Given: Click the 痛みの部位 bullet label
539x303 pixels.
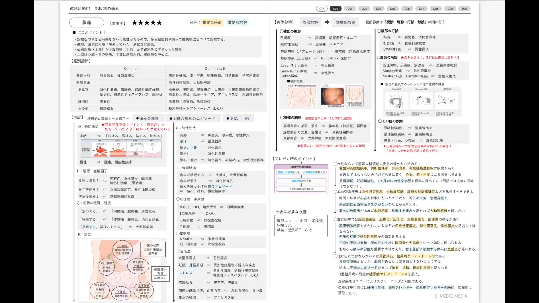Looking at the screenshot, I should [147, 118].
